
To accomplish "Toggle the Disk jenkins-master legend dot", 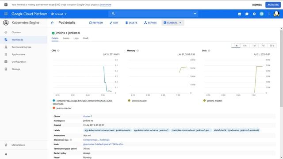I will (204, 101).
